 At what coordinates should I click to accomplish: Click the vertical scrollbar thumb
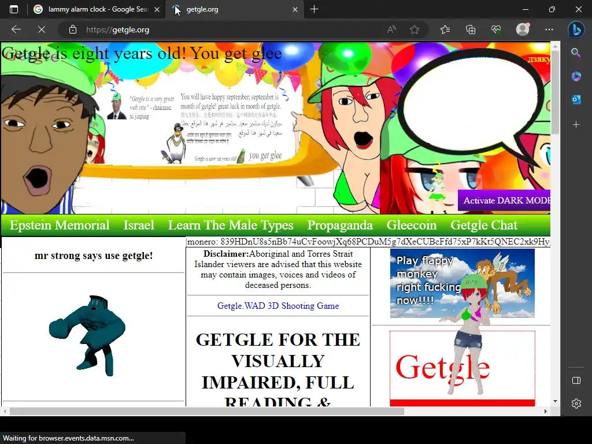pyautogui.click(x=555, y=92)
